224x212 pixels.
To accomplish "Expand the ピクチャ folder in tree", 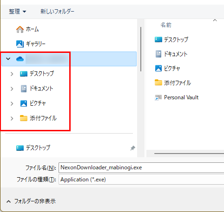I will coord(12,103).
